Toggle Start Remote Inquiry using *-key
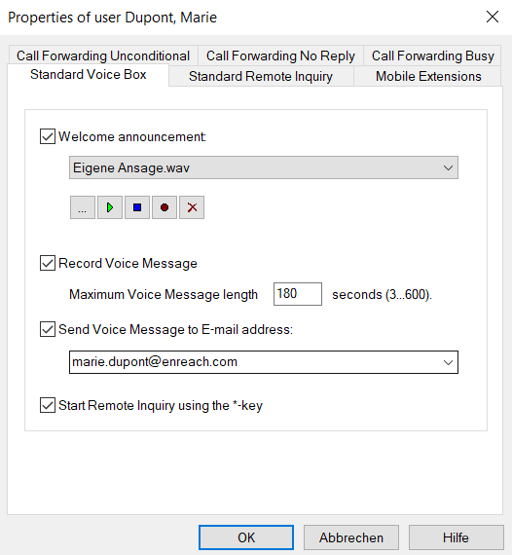512x555 pixels. pos(48,405)
